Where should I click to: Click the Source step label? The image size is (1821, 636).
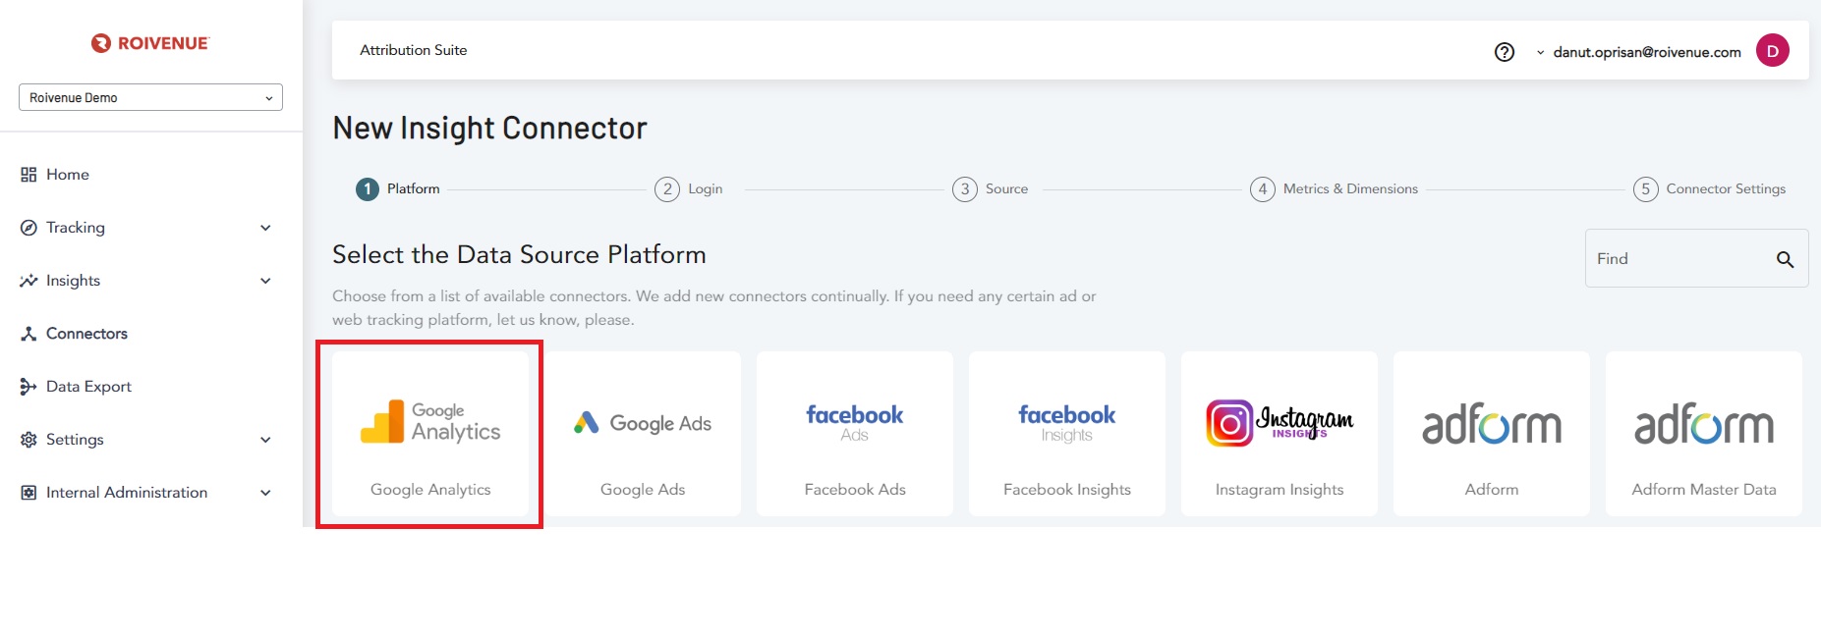tap(1006, 188)
